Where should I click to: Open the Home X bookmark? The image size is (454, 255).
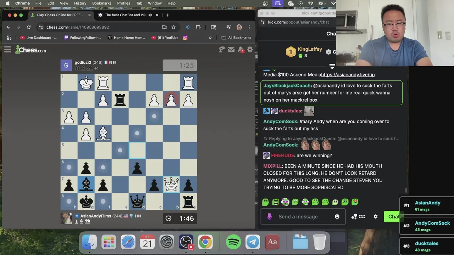point(126,38)
